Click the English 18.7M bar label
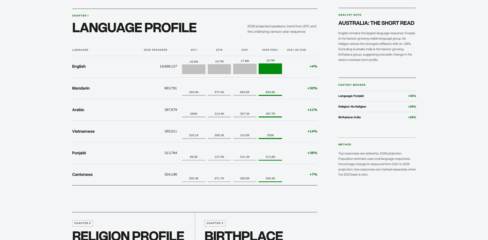488x240 pixels. [x=270, y=61]
